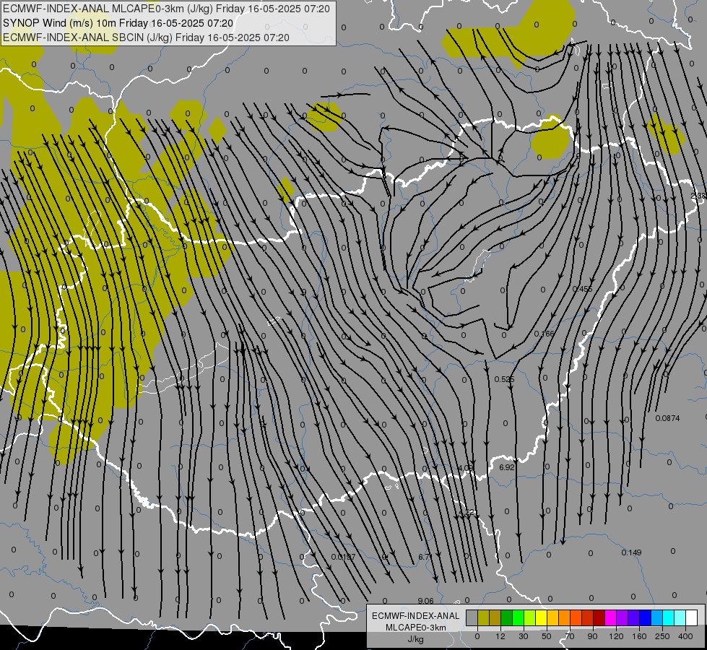Screen dimensions: 707x650
Task: Click the ECMWF-INDEX-ANAL legend title
Action: click(x=416, y=616)
